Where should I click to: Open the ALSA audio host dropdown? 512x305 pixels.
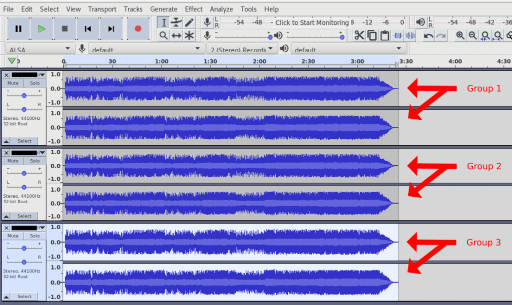click(x=39, y=48)
